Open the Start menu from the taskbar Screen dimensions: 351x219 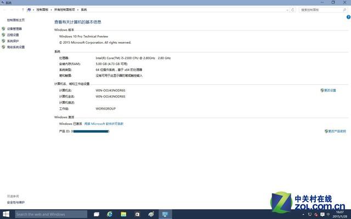click(6, 214)
